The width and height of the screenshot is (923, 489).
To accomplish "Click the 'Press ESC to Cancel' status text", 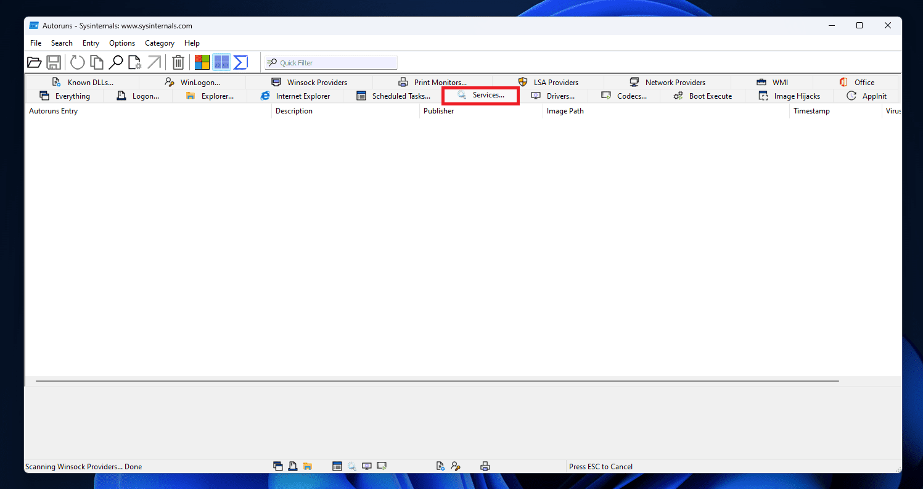I will (601, 467).
